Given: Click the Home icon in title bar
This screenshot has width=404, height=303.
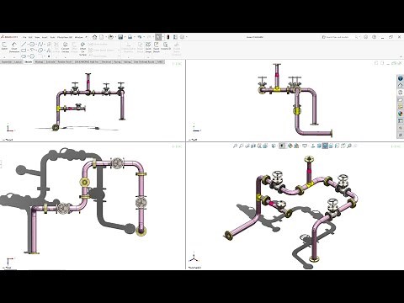Looking at the screenshot, I should tap(94, 37).
